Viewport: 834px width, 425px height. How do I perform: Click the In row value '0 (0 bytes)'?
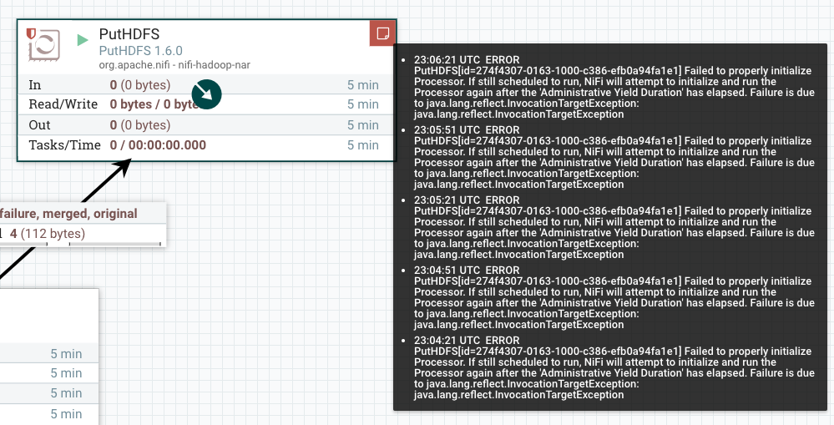tap(140, 85)
